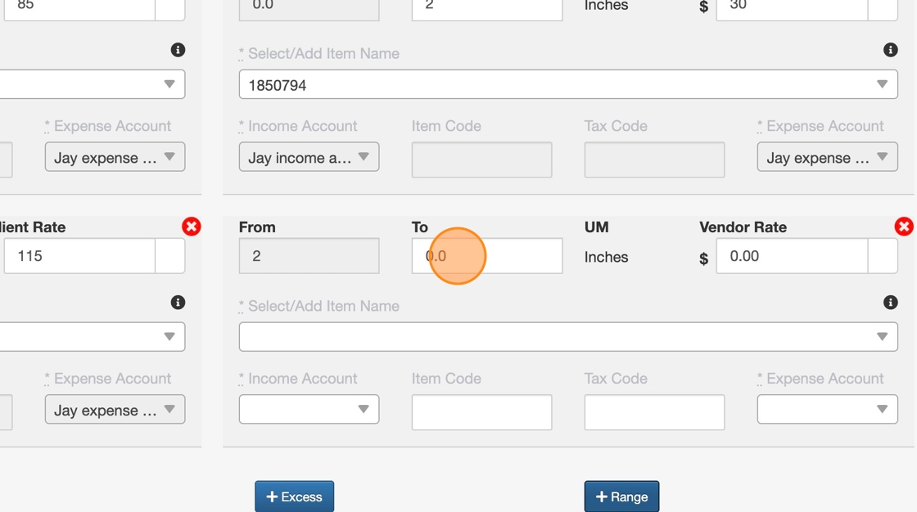Click red delete icon beside Vendor Rate
Image resolution: width=917 pixels, height=512 pixels.
pos(904,227)
